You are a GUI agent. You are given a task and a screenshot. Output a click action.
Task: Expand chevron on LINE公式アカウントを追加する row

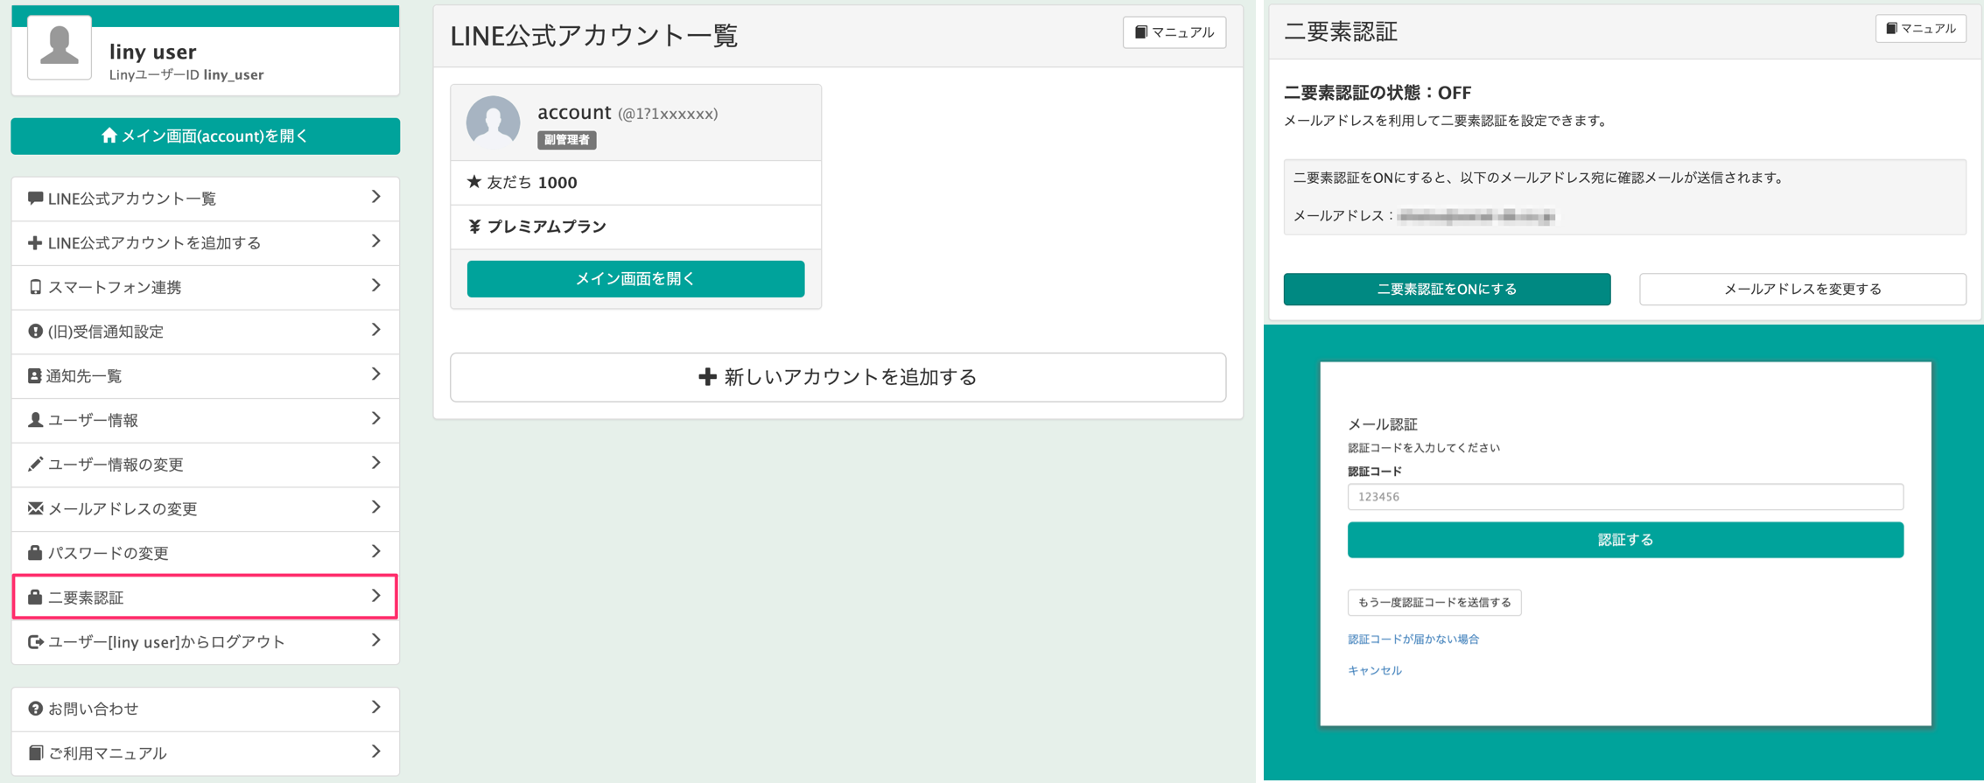click(x=376, y=241)
